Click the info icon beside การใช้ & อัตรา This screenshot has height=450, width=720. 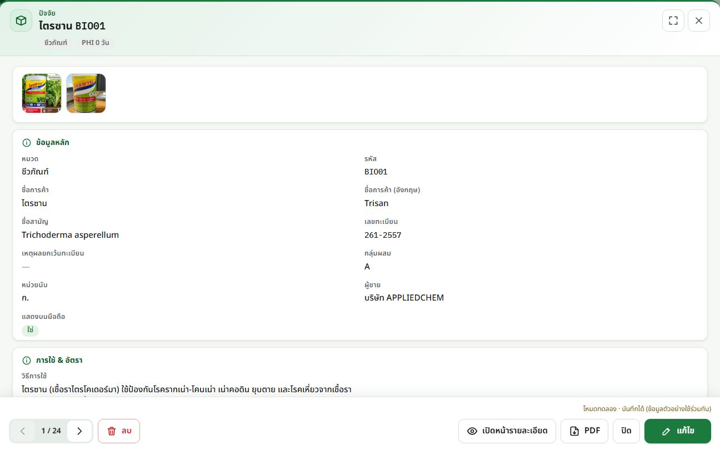click(x=27, y=361)
